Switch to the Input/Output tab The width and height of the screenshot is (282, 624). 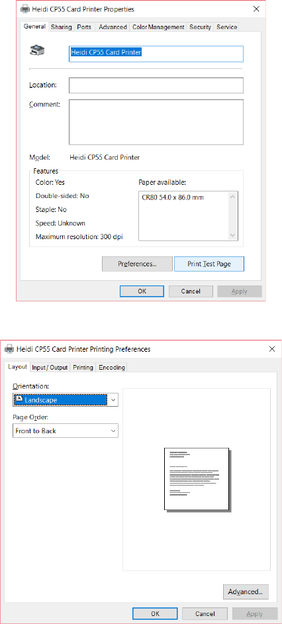[50, 368]
